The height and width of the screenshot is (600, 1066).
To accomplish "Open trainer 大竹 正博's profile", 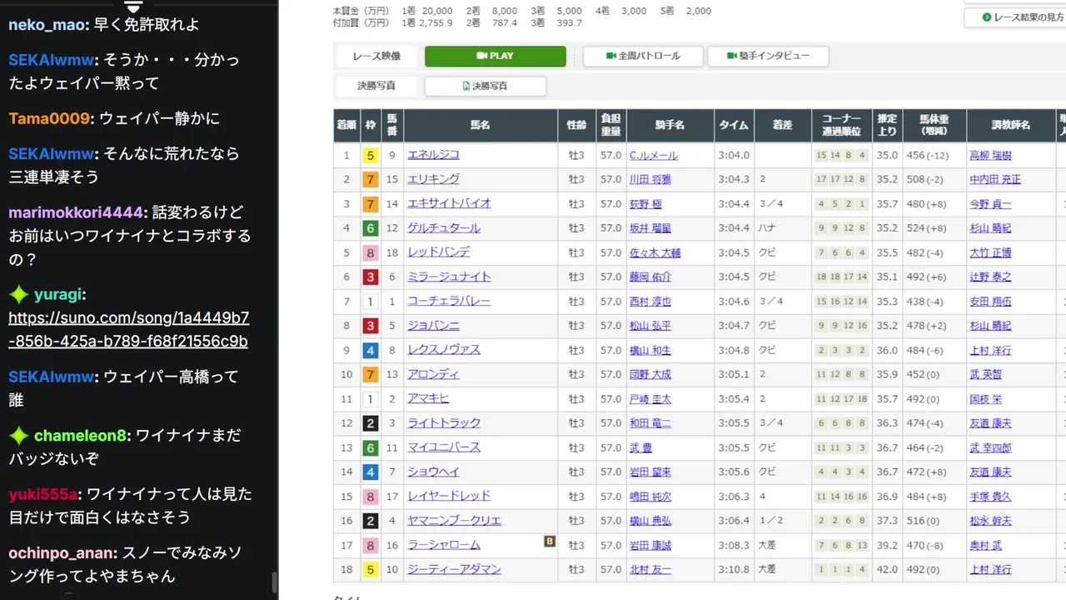I will click(991, 252).
